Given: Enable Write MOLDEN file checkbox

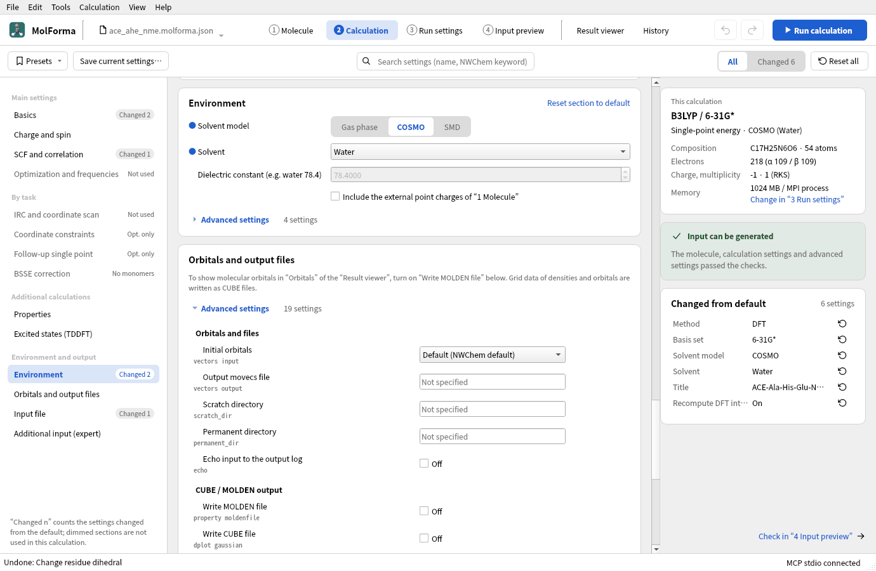Looking at the screenshot, I should tap(424, 511).
